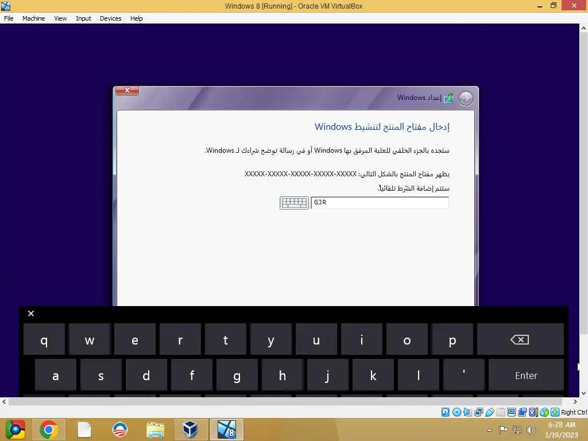
Task: Open Action Center flag icon
Action: tap(503, 430)
